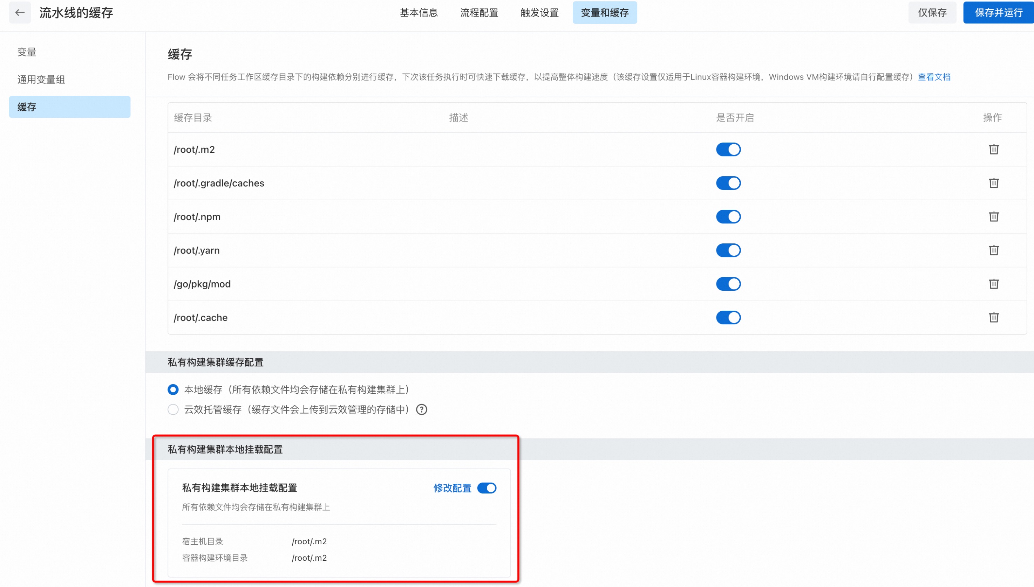1034x587 pixels.
Task: Click the /root/.yarn directory text
Action: click(x=197, y=250)
